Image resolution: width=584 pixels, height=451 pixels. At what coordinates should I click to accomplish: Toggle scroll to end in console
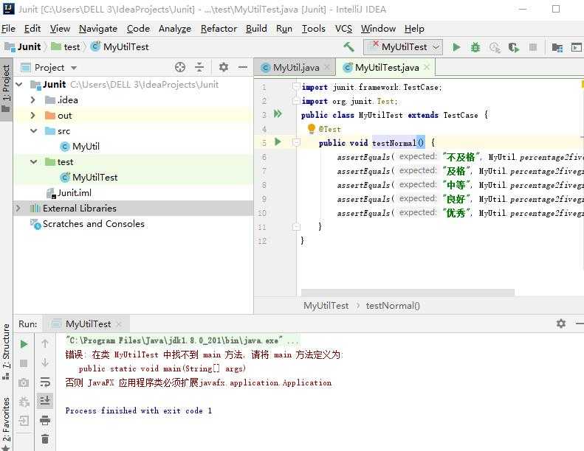coord(45,401)
